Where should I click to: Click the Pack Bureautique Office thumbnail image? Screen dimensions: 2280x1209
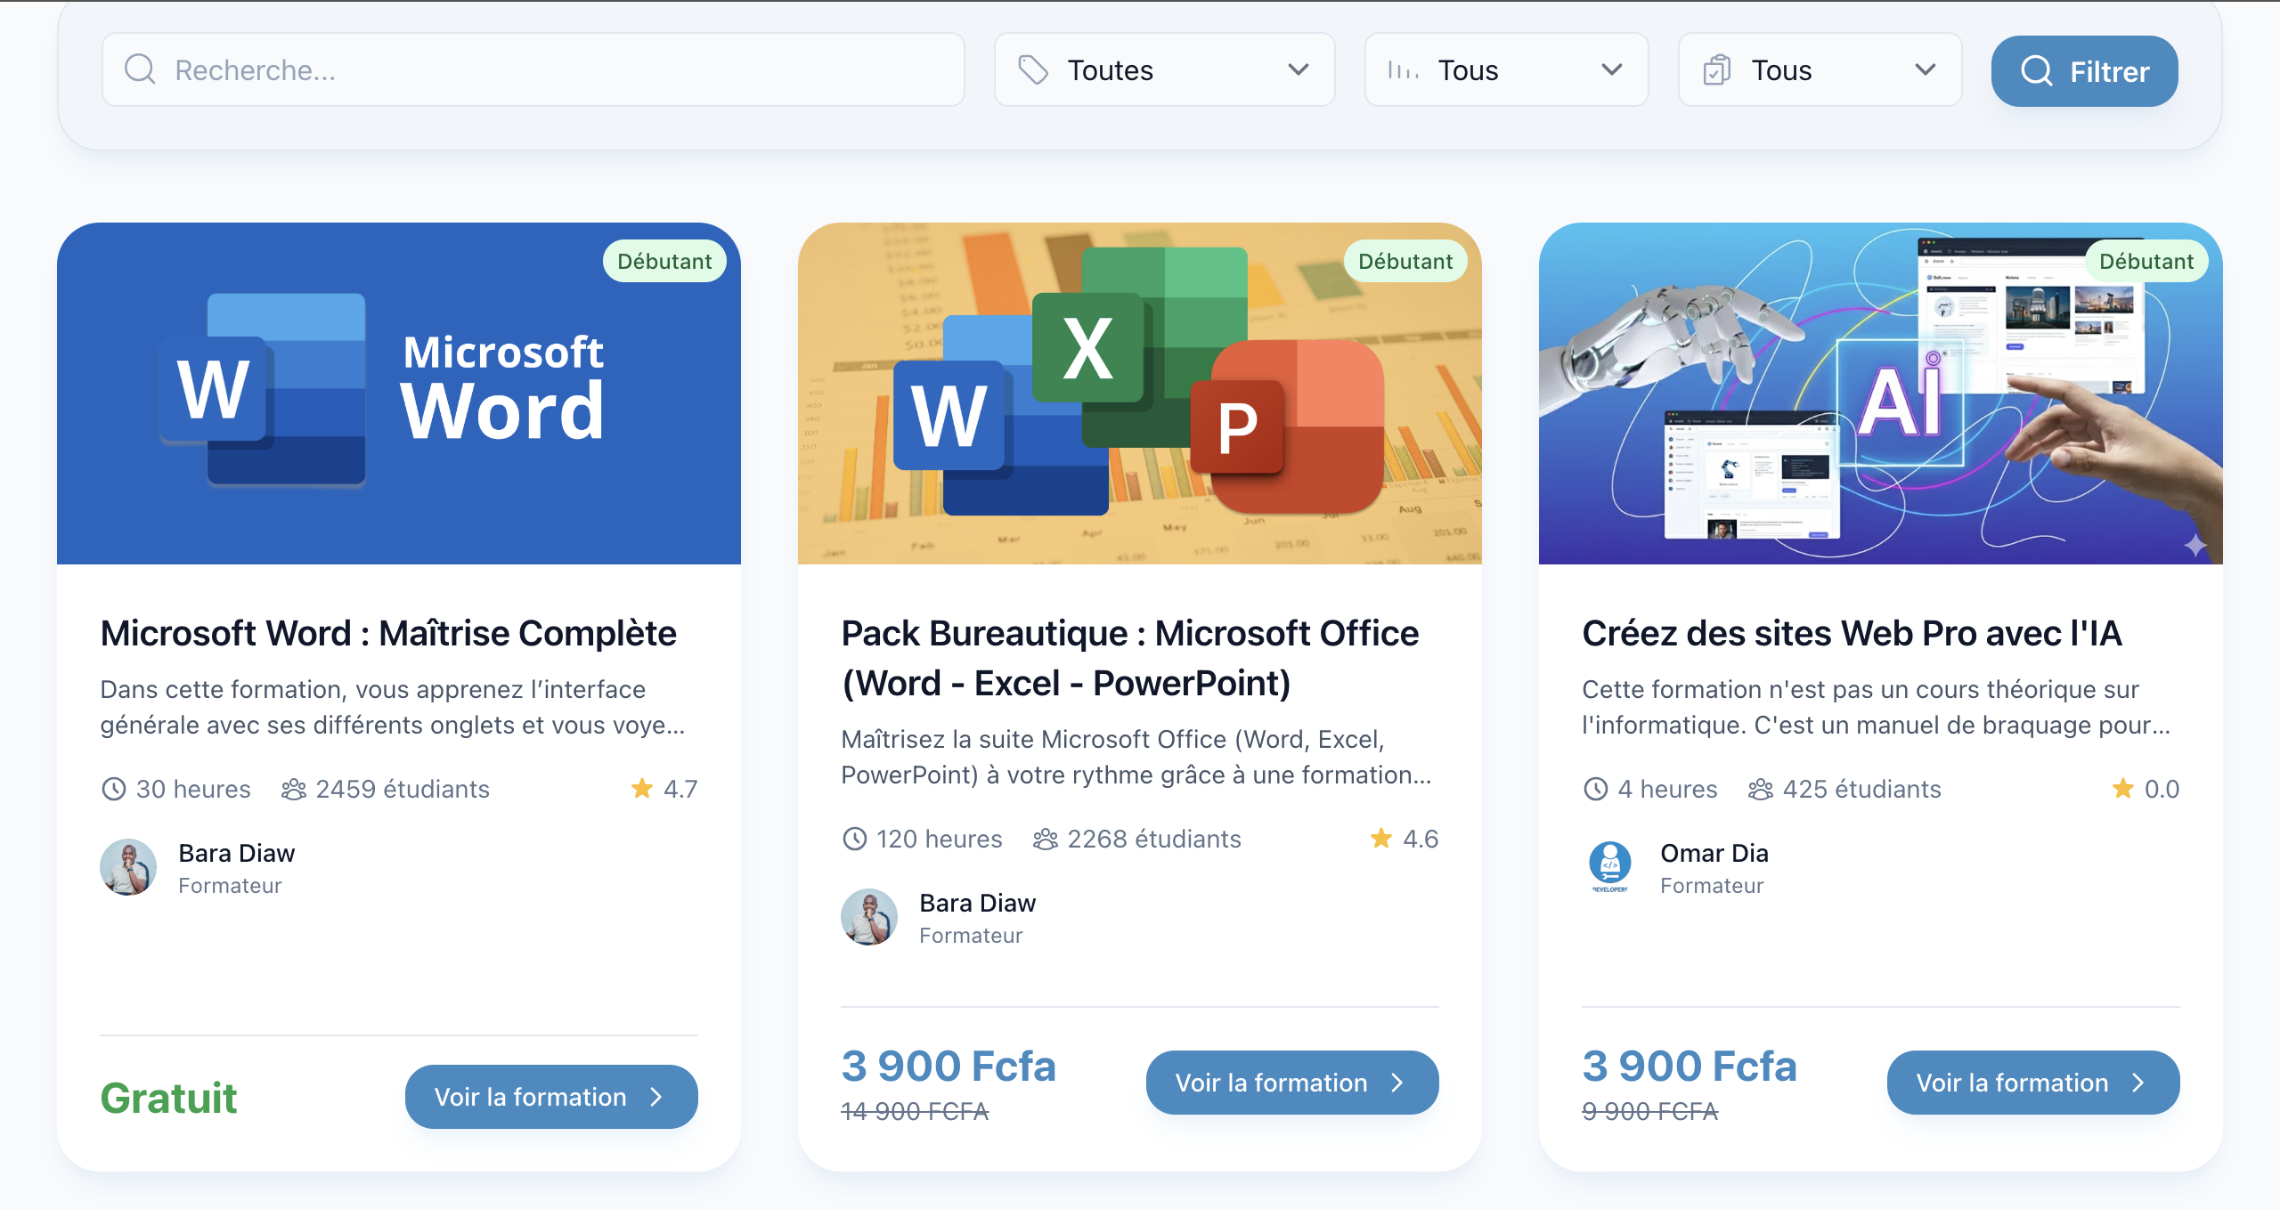click(1139, 393)
